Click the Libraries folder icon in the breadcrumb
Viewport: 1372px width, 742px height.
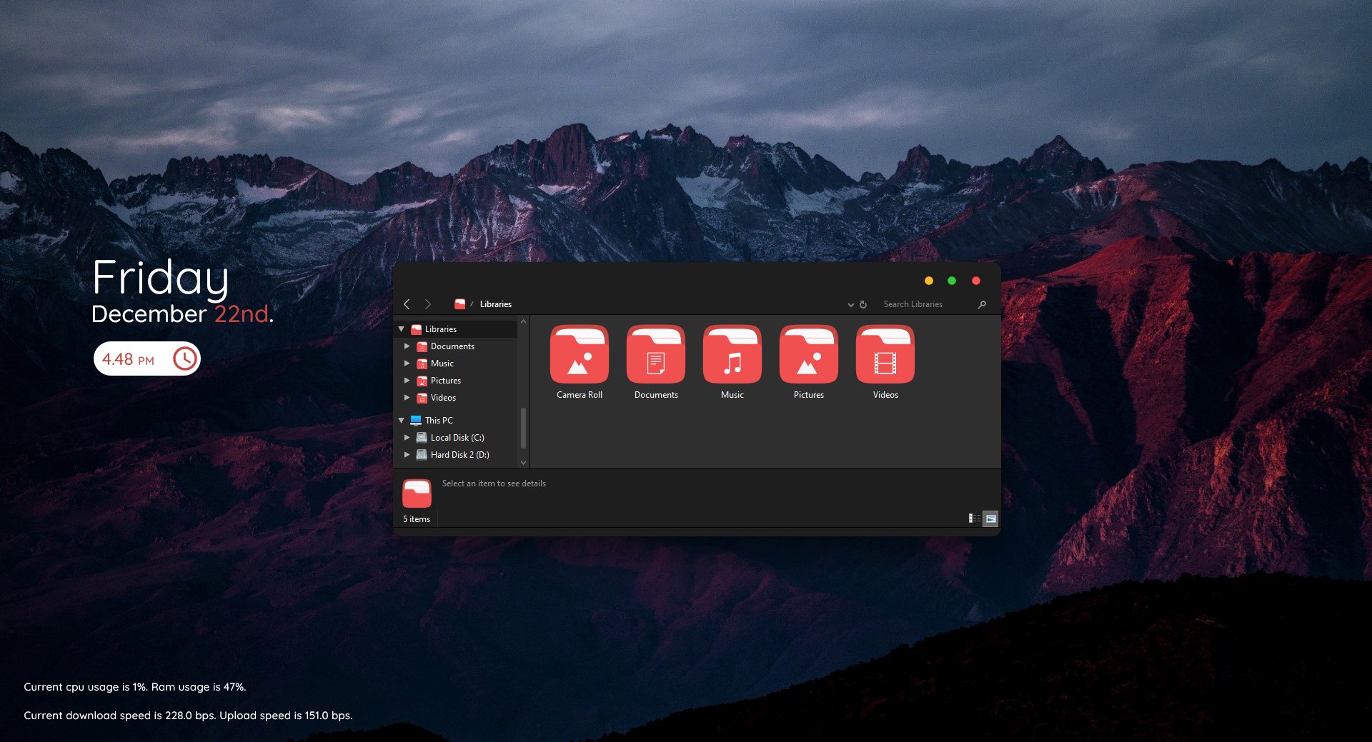460,304
